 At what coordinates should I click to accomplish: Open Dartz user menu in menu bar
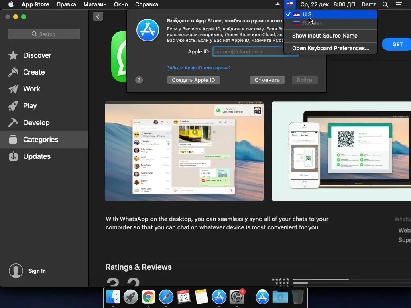(368, 4)
